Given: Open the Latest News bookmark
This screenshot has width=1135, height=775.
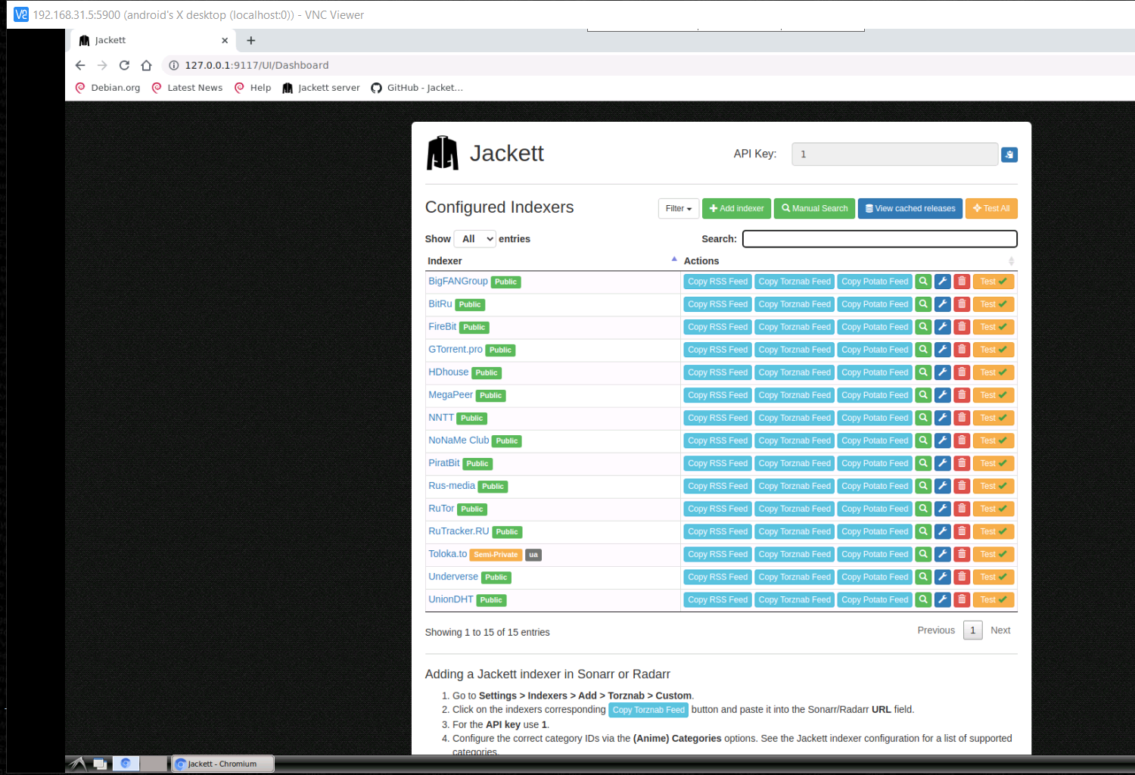Looking at the screenshot, I should pyautogui.click(x=187, y=88).
